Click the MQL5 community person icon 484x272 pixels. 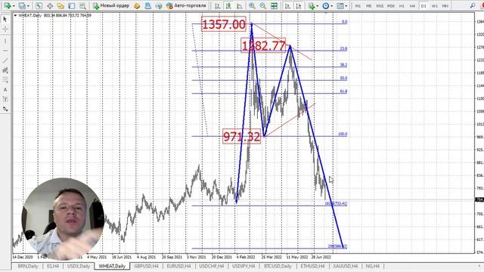(148, 5)
